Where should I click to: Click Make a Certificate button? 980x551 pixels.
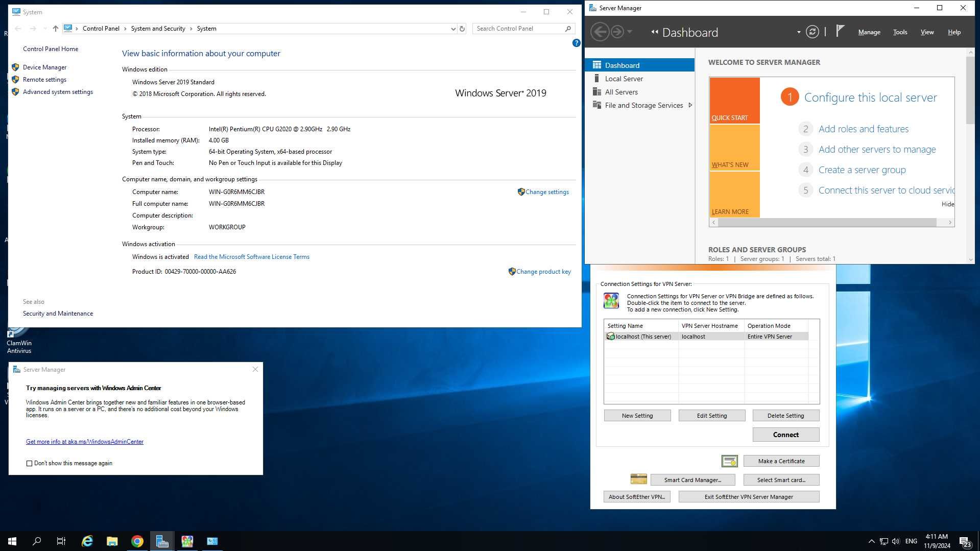pos(781,461)
